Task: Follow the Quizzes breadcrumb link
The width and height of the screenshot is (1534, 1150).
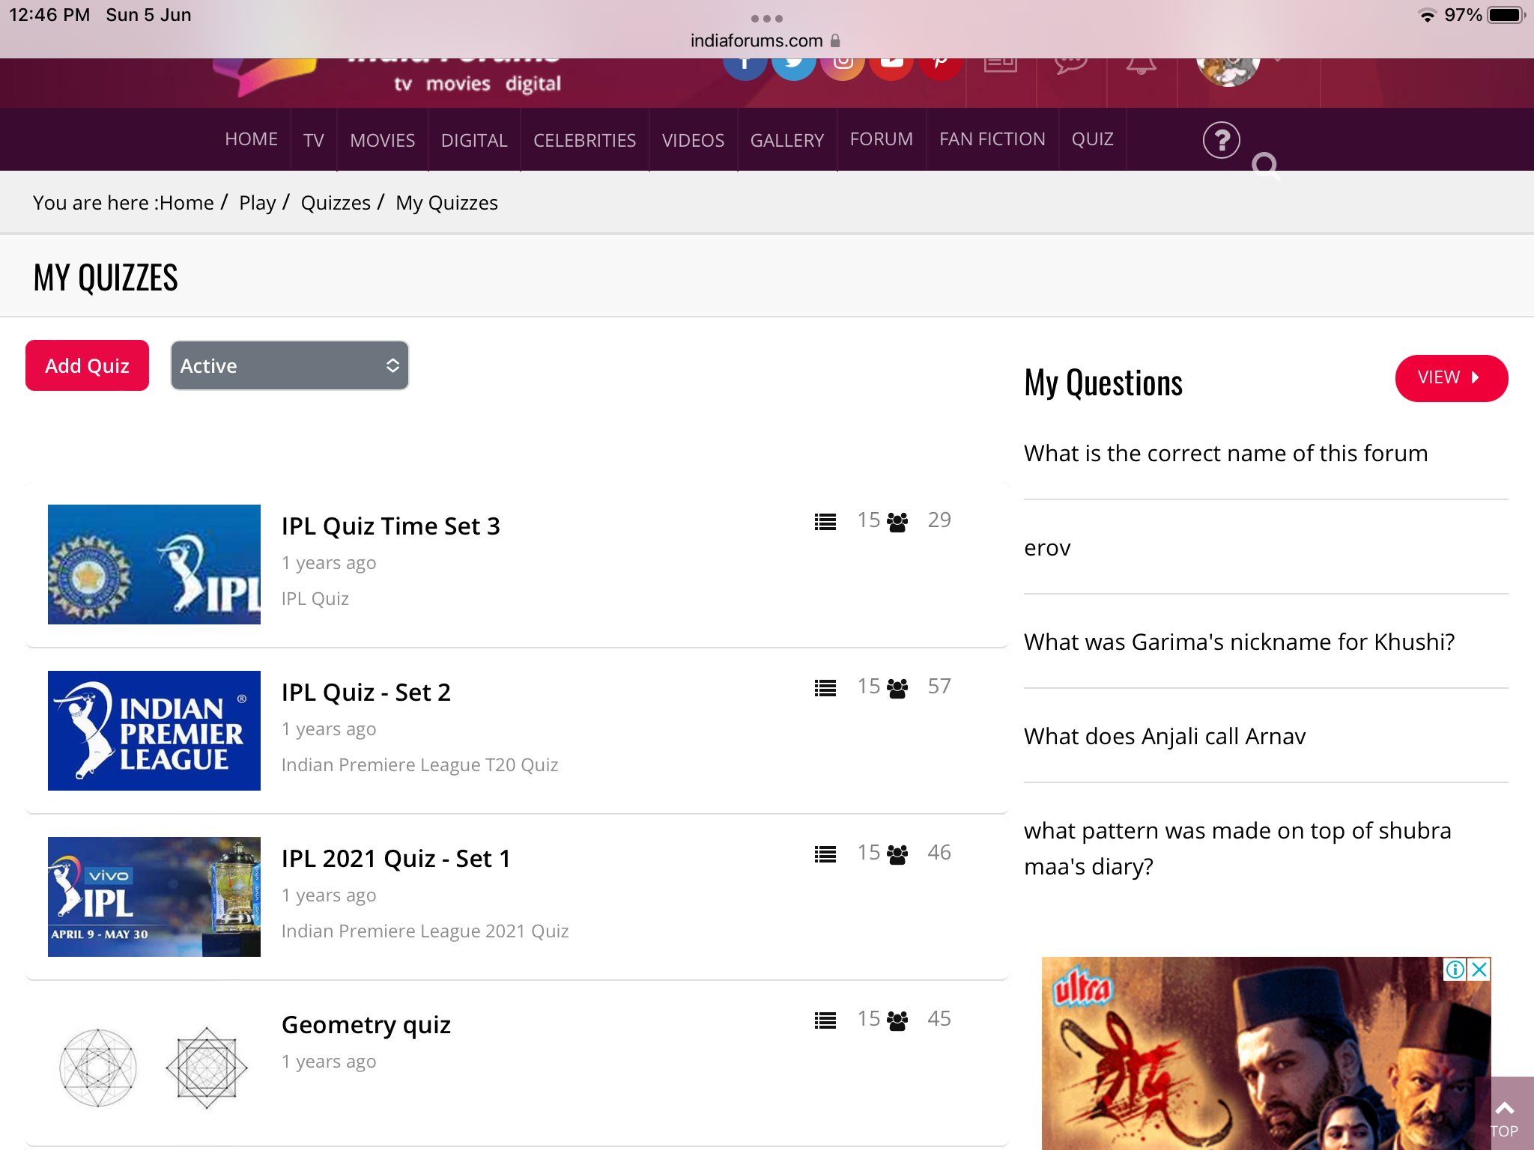Action: (x=336, y=203)
